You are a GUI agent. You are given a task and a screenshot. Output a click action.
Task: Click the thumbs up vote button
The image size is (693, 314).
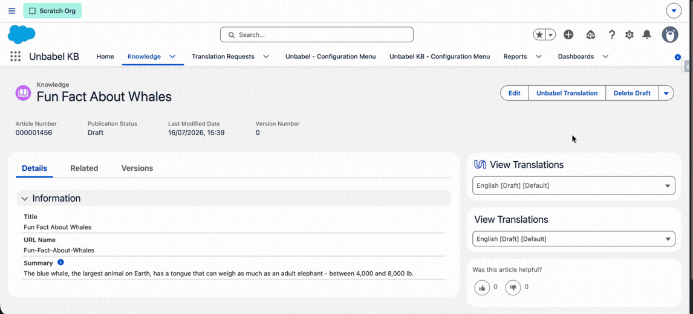482,287
